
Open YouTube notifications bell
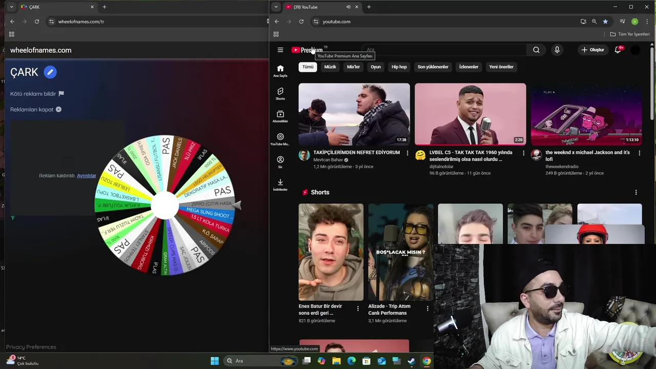coord(618,50)
